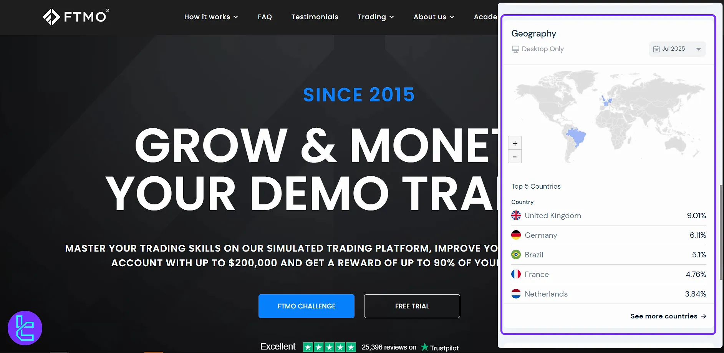This screenshot has width=724, height=353.
Task: Click the United Kingdom flag icon
Action: pyautogui.click(x=516, y=215)
